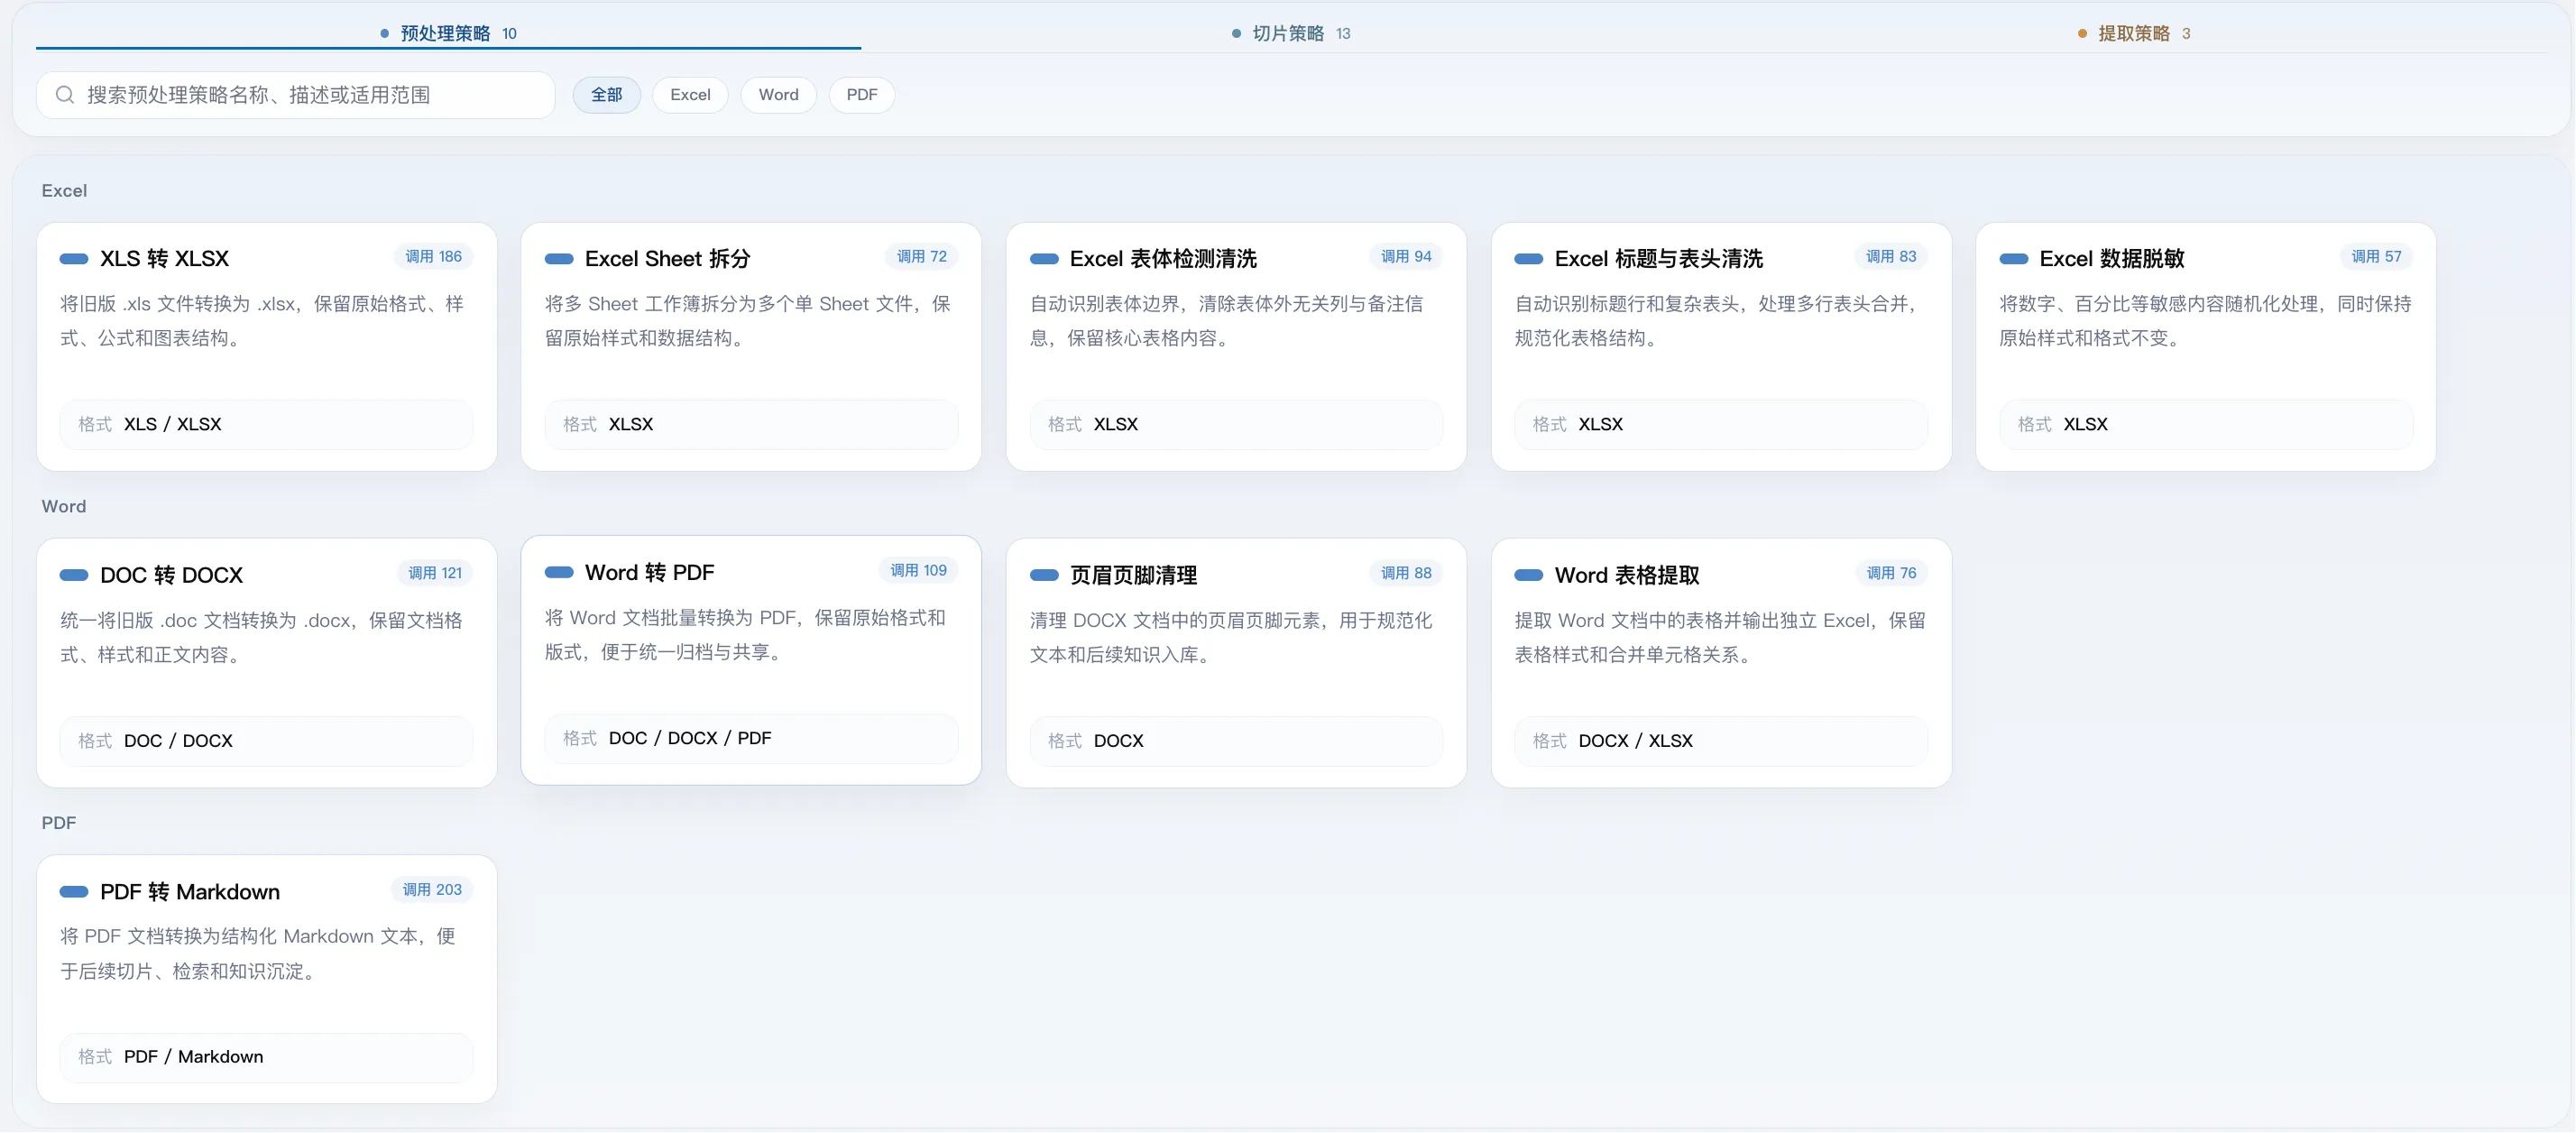Image resolution: width=2576 pixels, height=1133 pixels.
Task: Open the 页眉页脚清理 card title
Action: click(1133, 575)
